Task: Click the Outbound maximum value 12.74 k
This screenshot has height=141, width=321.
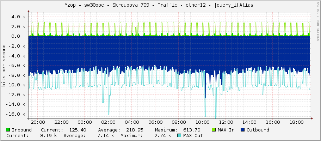Action: pyautogui.click(x=161, y=136)
